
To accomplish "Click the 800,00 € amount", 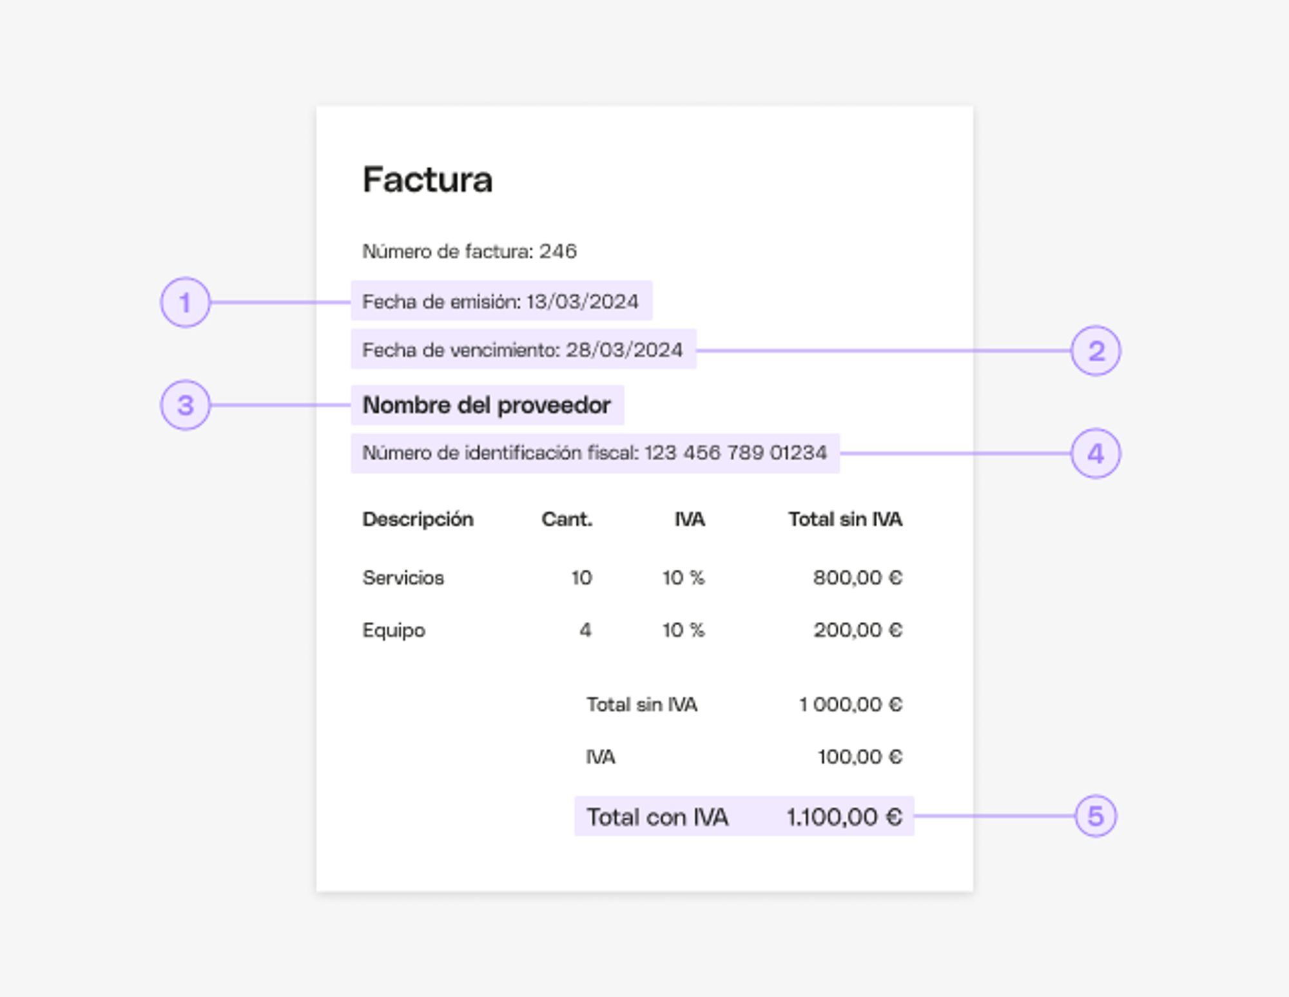I will click(x=857, y=577).
